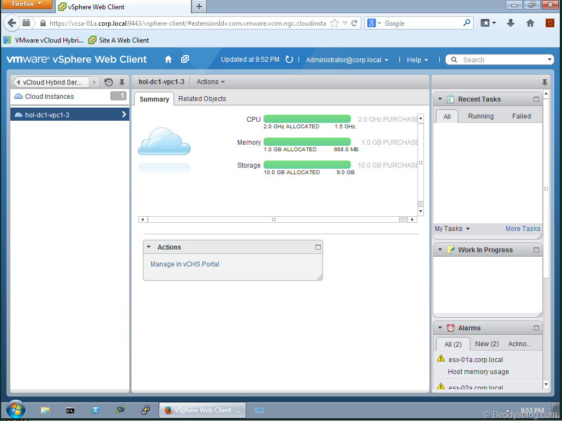Open PuTTY from taskbar

click(146, 410)
